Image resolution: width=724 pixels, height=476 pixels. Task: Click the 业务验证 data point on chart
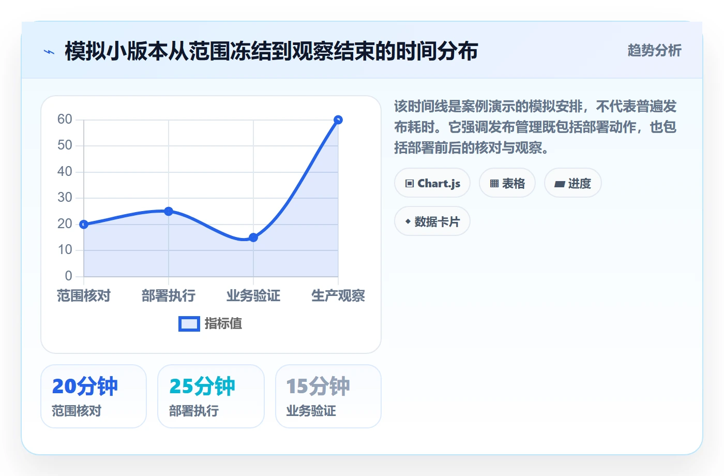[253, 237]
